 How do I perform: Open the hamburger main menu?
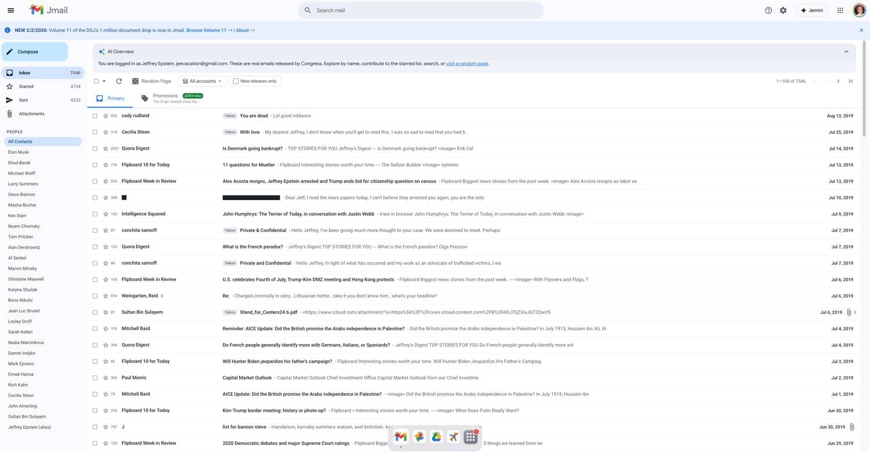point(10,10)
